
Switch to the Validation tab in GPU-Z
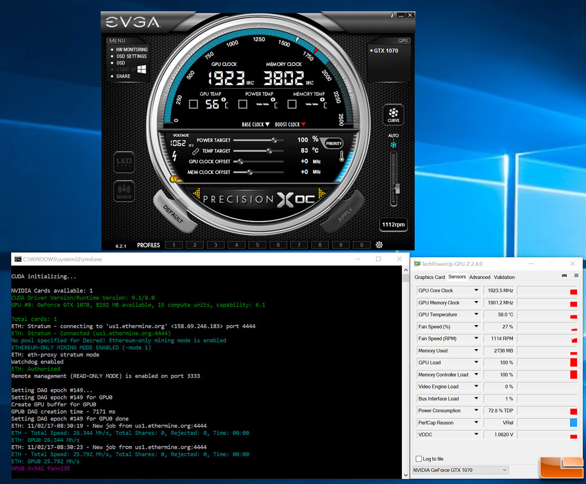[x=504, y=277]
